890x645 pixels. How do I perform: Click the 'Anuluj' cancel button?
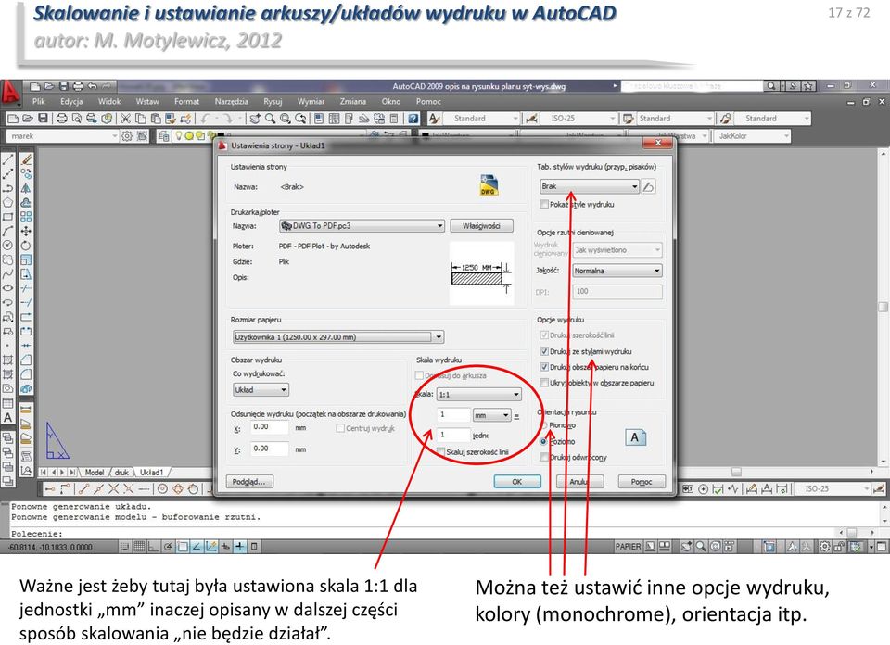click(578, 482)
